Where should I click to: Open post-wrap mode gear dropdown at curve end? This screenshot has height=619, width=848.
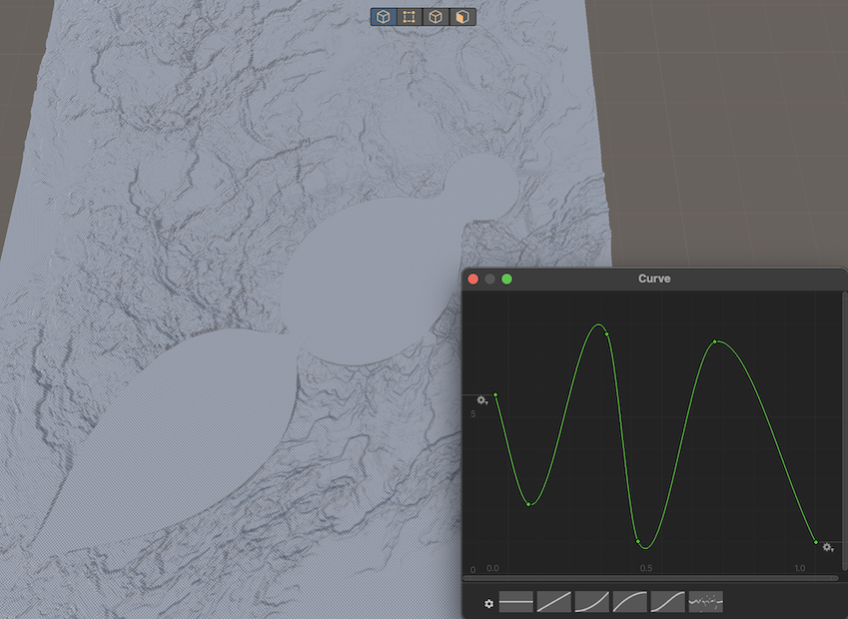(x=828, y=547)
